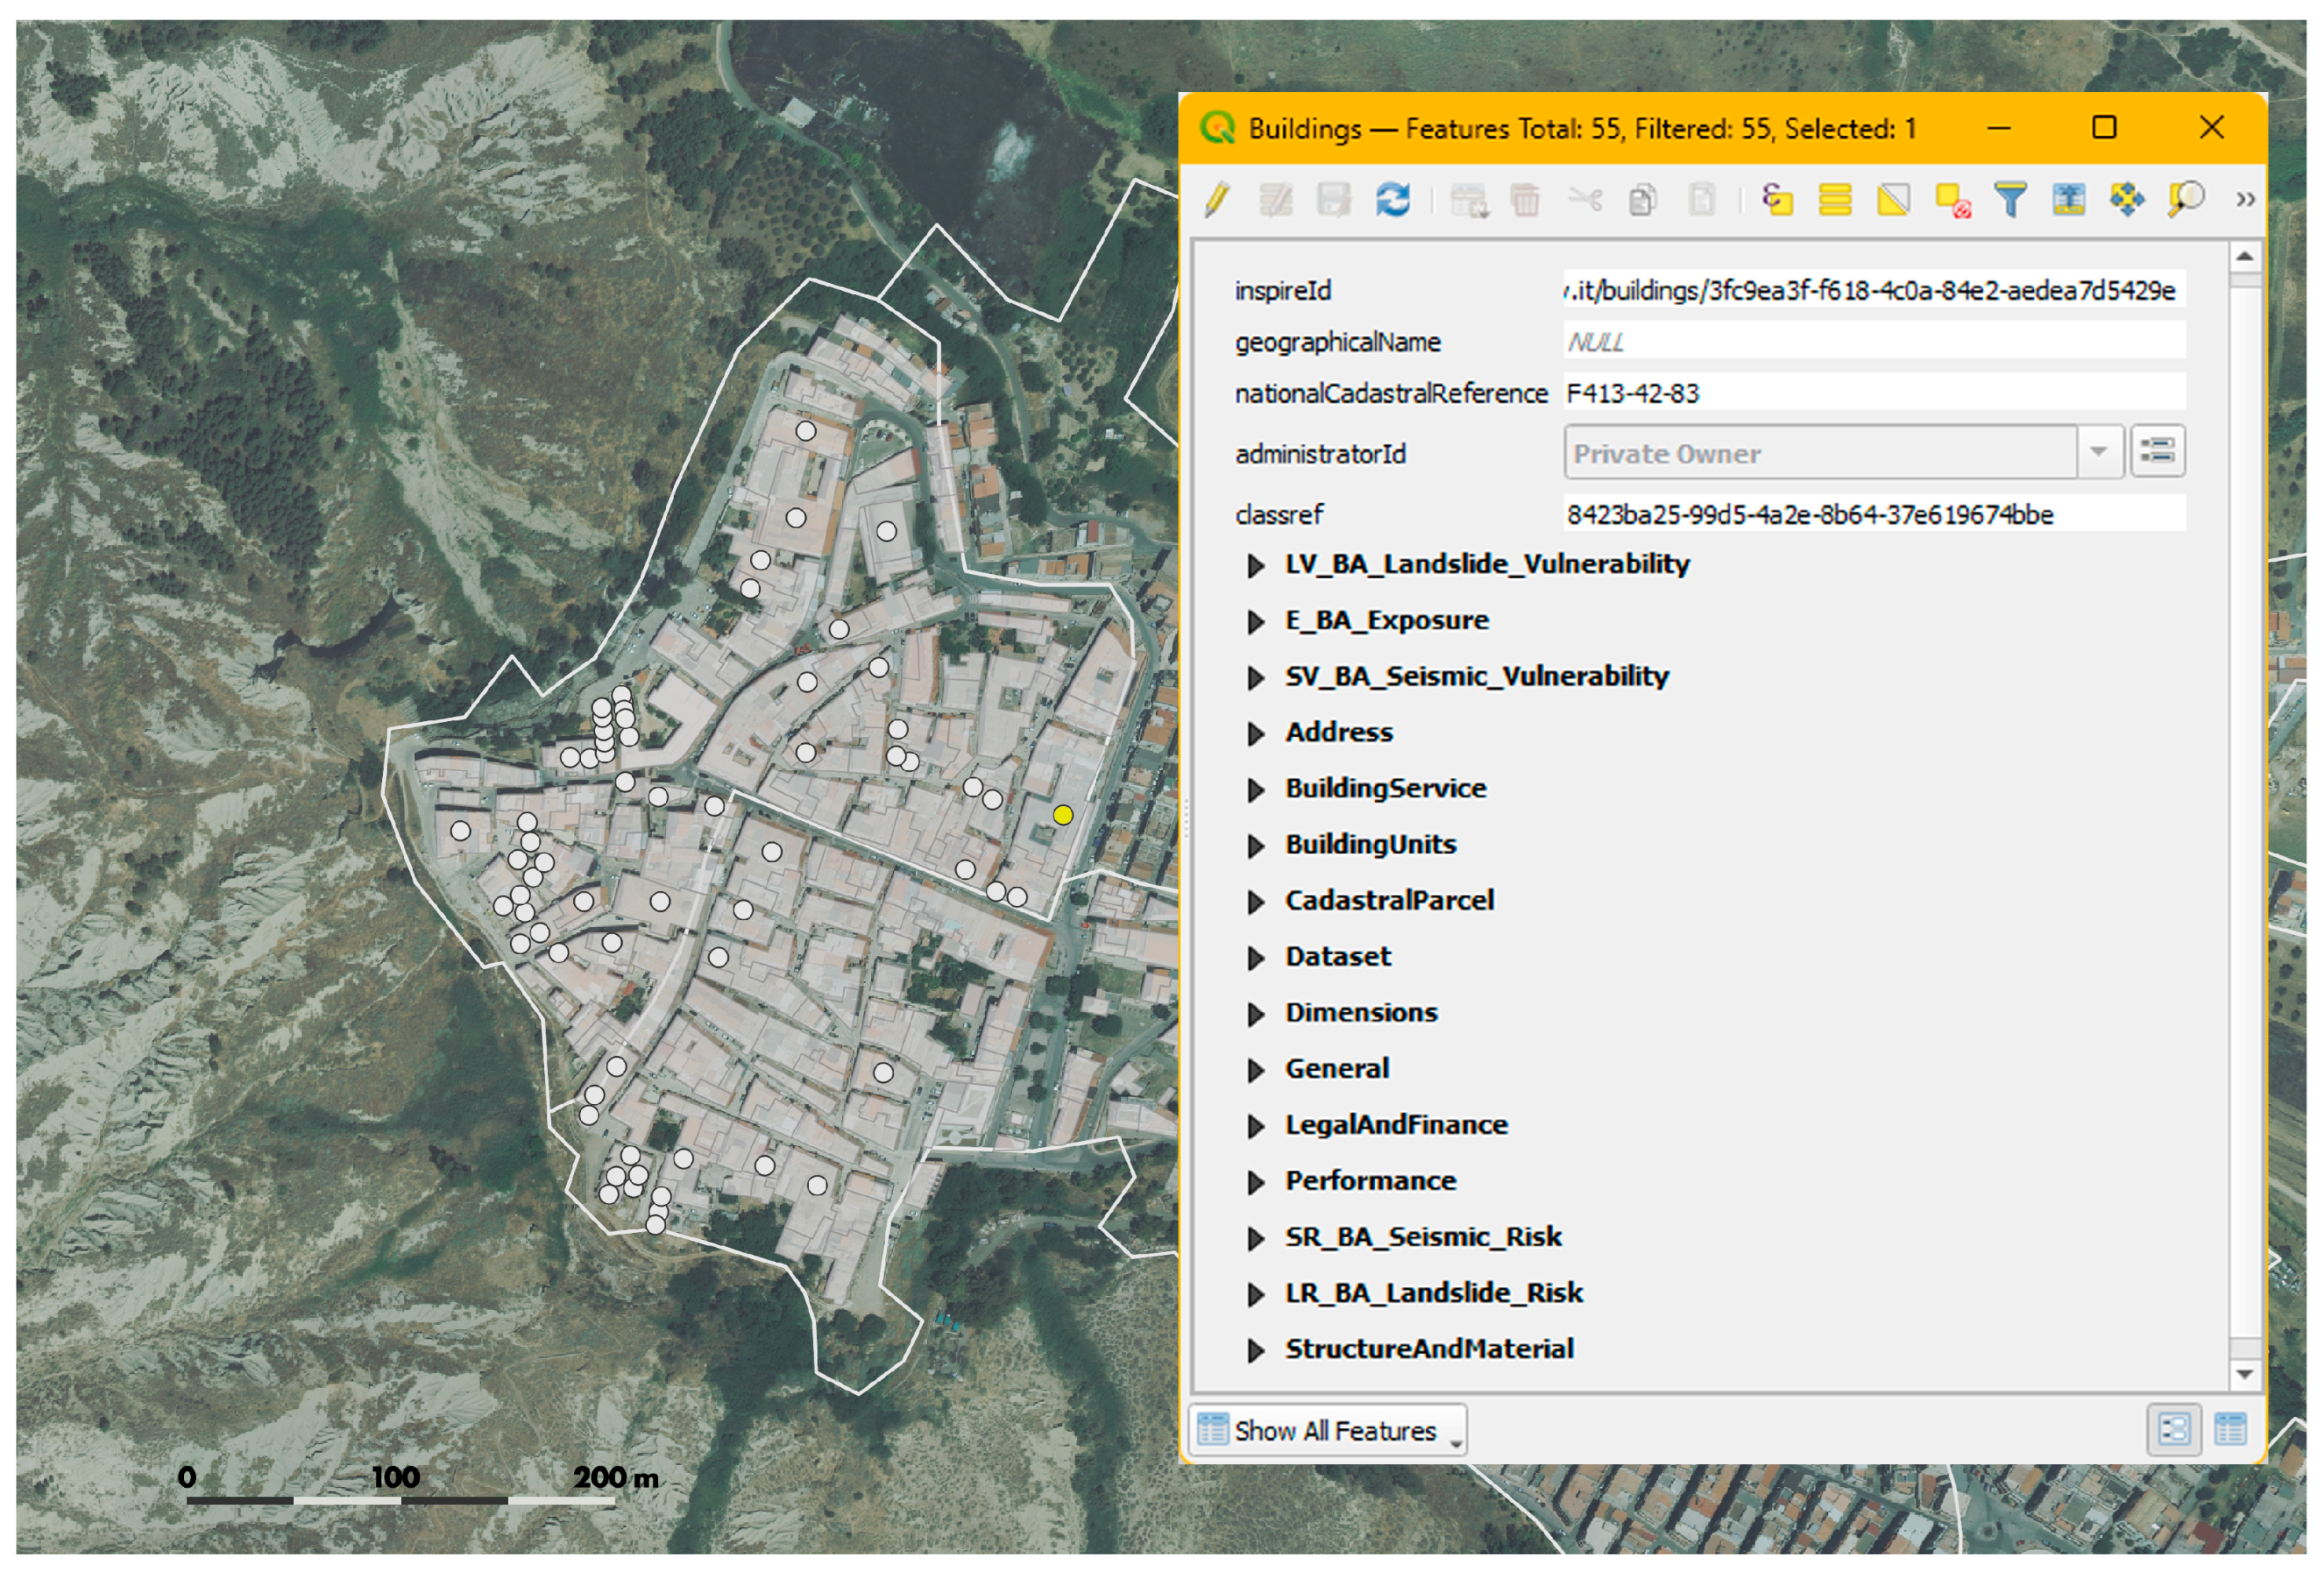Switch to form view
The image size is (2324, 1579).
(x=2174, y=1429)
